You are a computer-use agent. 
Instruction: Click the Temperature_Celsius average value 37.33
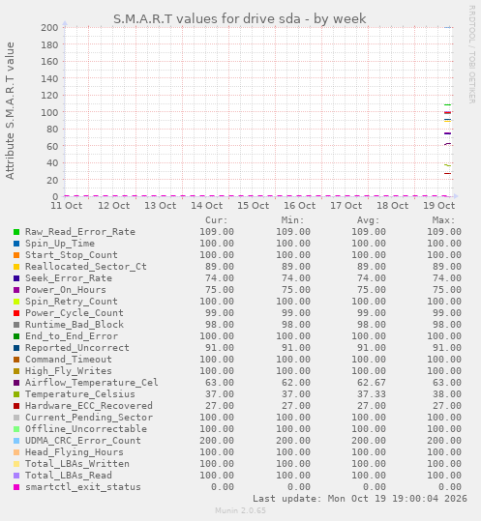[x=372, y=394]
